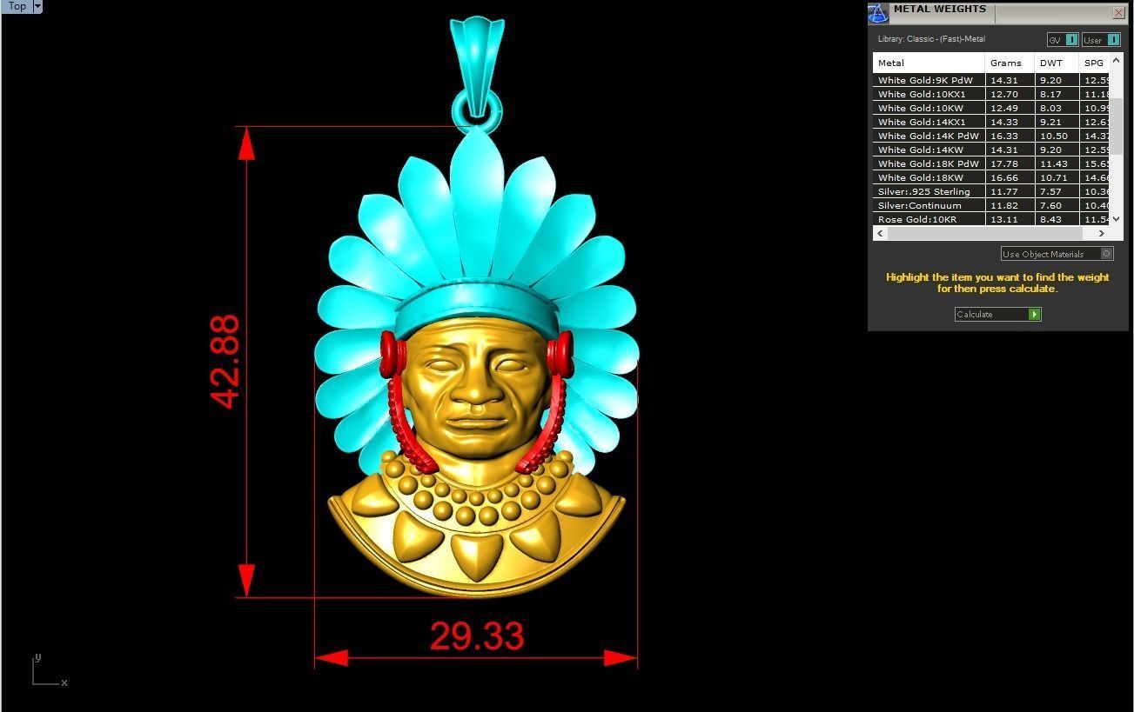Select the 42.88 height dimension text
This screenshot has height=712, width=1134.
click(225, 361)
